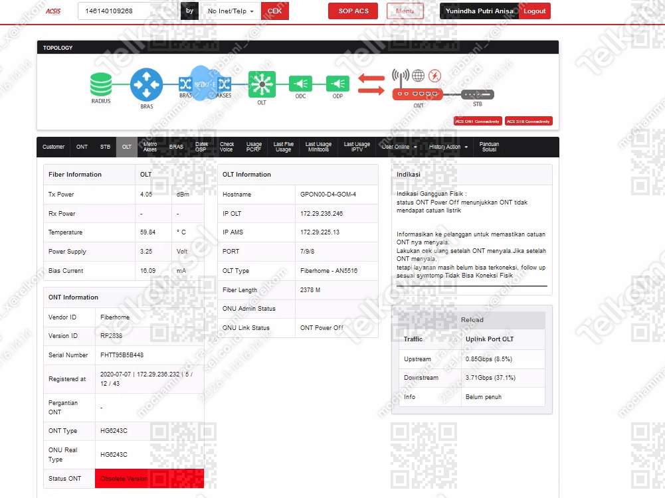Select serial number FHTT95B5B448

point(122,355)
